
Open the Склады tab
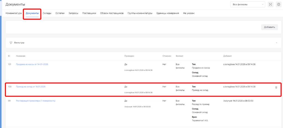tap(47, 13)
